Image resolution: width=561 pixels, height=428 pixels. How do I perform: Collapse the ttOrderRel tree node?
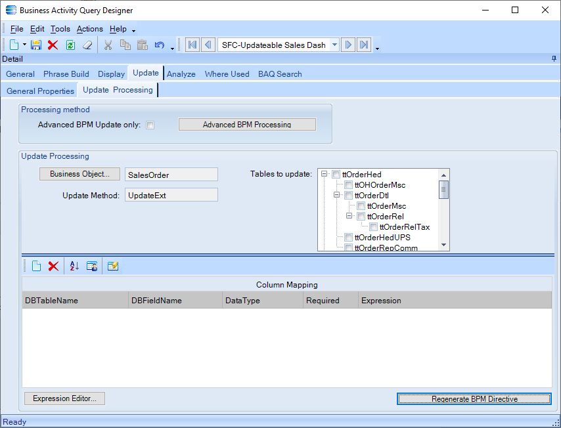pyautogui.click(x=349, y=216)
